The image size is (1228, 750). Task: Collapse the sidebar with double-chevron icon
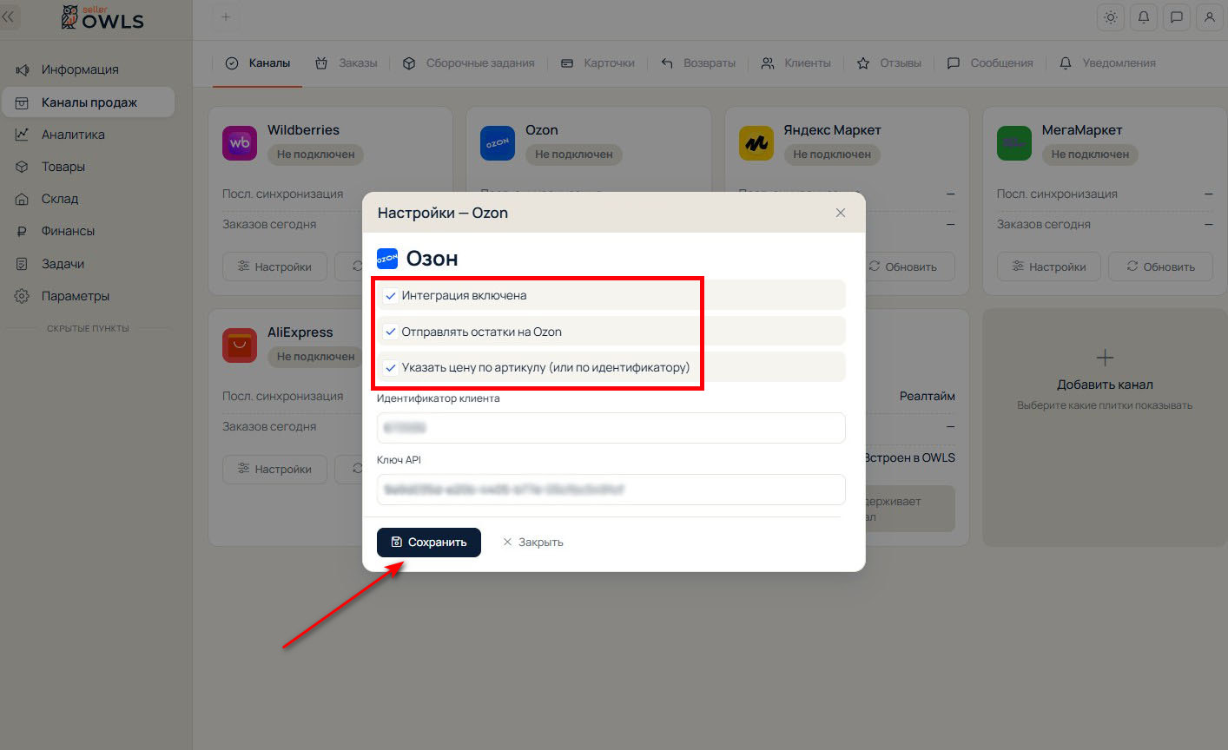[x=10, y=16]
